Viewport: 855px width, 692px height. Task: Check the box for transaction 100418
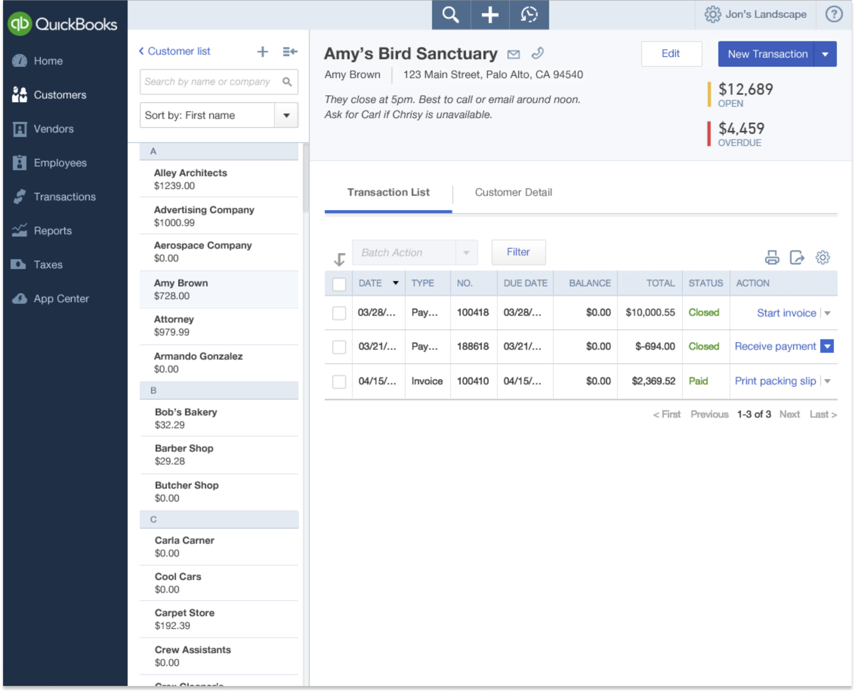pos(339,313)
